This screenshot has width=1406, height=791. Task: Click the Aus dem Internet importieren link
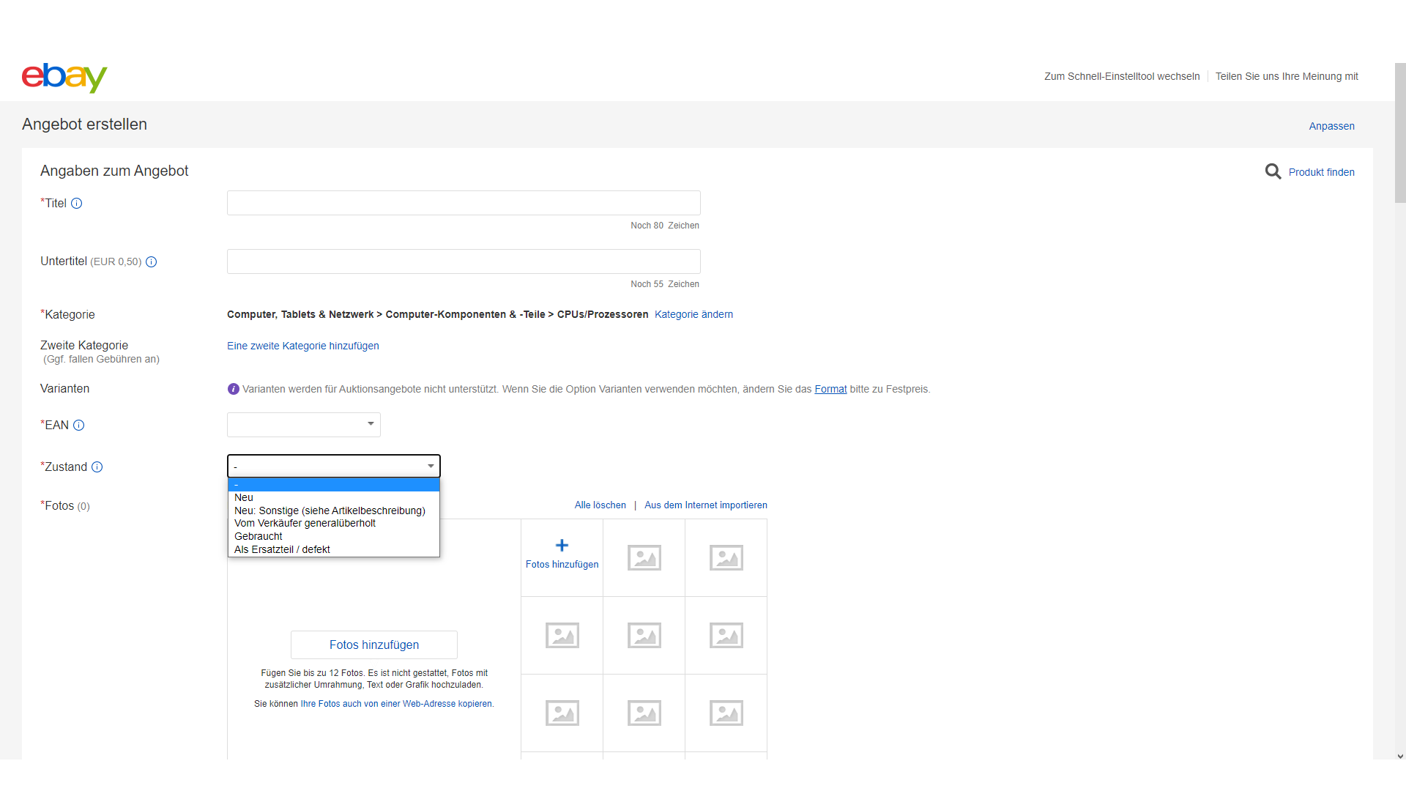pyautogui.click(x=705, y=505)
